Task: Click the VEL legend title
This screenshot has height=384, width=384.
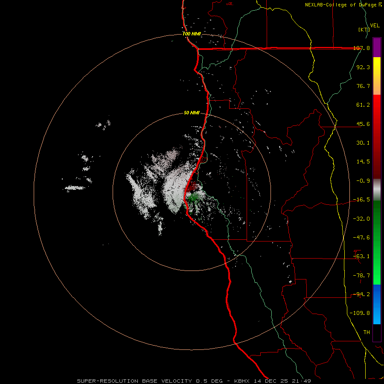Action: [x=375, y=26]
